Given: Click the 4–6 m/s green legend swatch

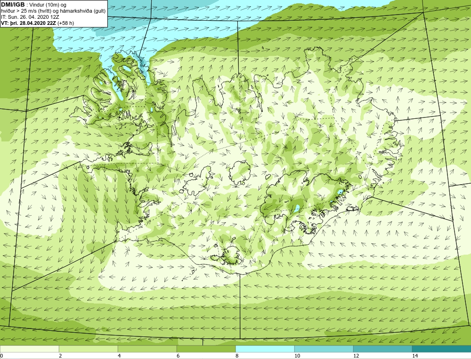Looking at the screenshot, I should click(x=147, y=349).
